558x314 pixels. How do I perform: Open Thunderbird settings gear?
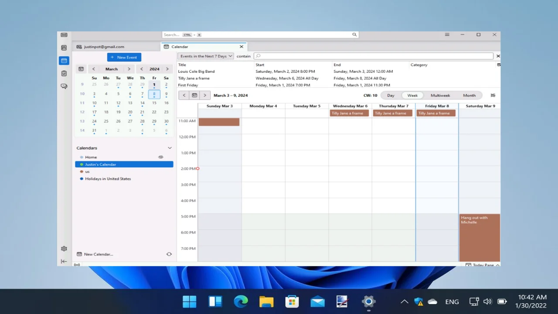click(64, 249)
